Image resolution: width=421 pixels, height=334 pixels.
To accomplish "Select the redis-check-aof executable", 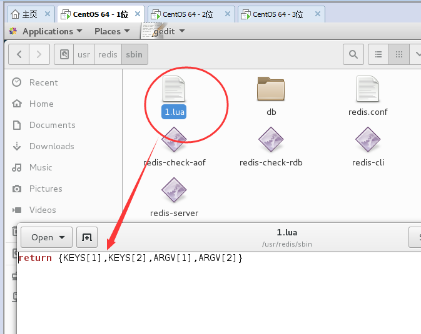I will (x=174, y=139).
